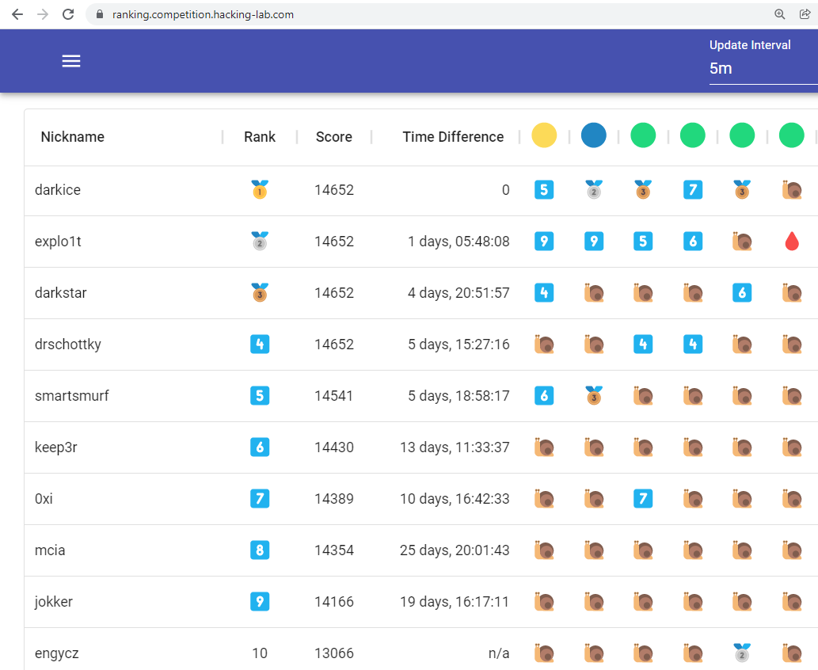Viewport: 818px width, 670px height.
Task: Click mcia's rank 8 badge
Action: coord(260,550)
